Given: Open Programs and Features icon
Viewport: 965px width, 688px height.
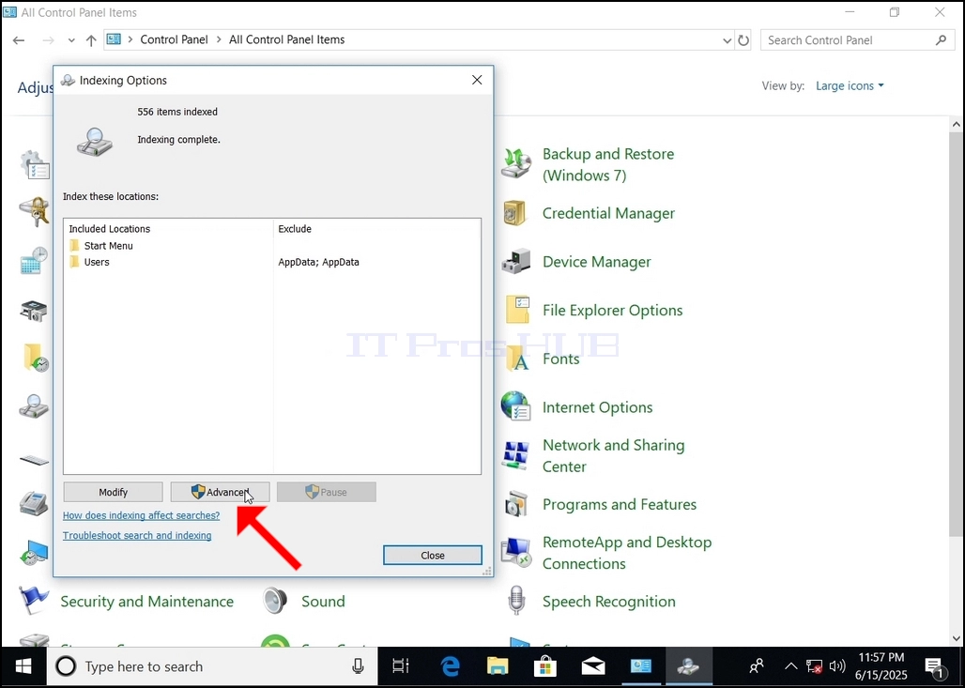Looking at the screenshot, I should coord(515,504).
